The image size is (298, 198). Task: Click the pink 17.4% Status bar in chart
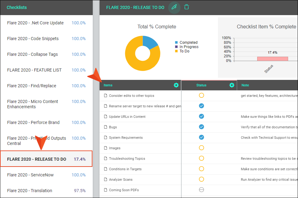(273, 59)
